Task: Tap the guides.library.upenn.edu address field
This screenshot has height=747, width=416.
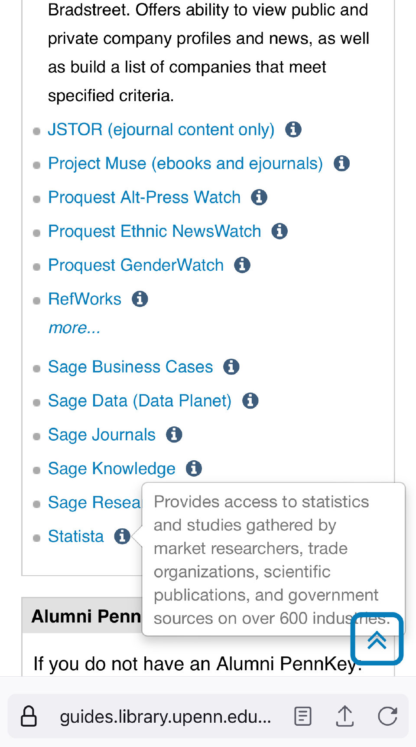Action: [165, 717]
